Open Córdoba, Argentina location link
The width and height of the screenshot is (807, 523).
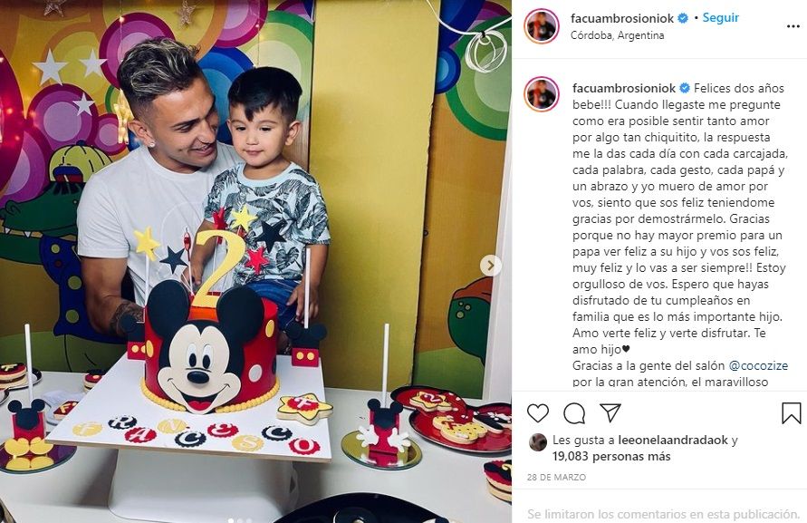pyautogui.click(x=617, y=35)
